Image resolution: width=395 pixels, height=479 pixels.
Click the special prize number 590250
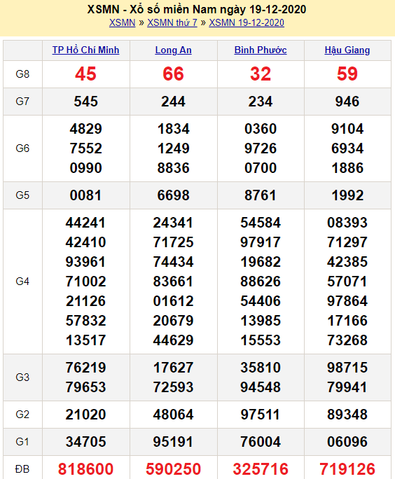(x=173, y=469)
